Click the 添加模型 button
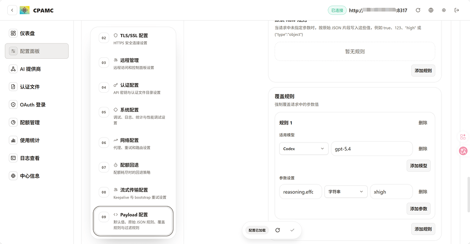Viewport: 470px width, 244px height. pos(419,166)
